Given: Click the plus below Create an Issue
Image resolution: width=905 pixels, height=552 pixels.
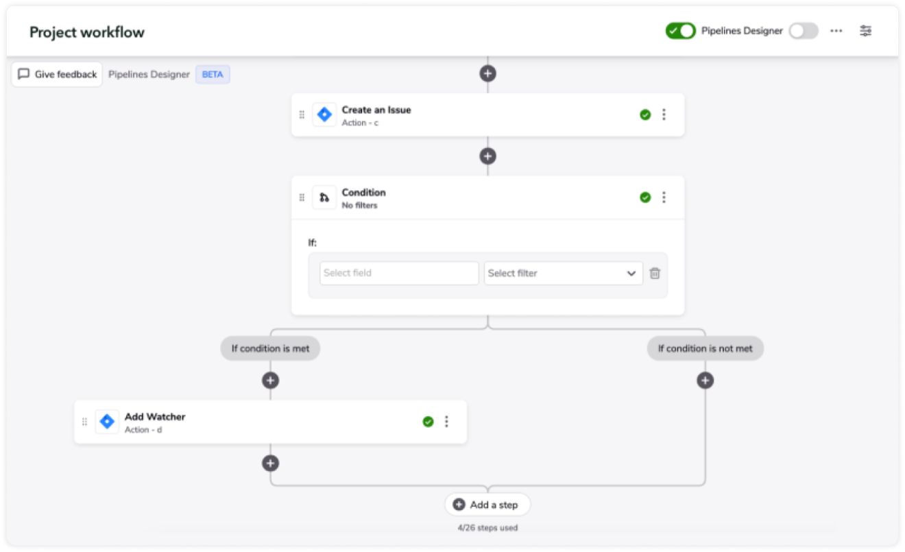Looking at the screenshot, I should pos(487,156).
